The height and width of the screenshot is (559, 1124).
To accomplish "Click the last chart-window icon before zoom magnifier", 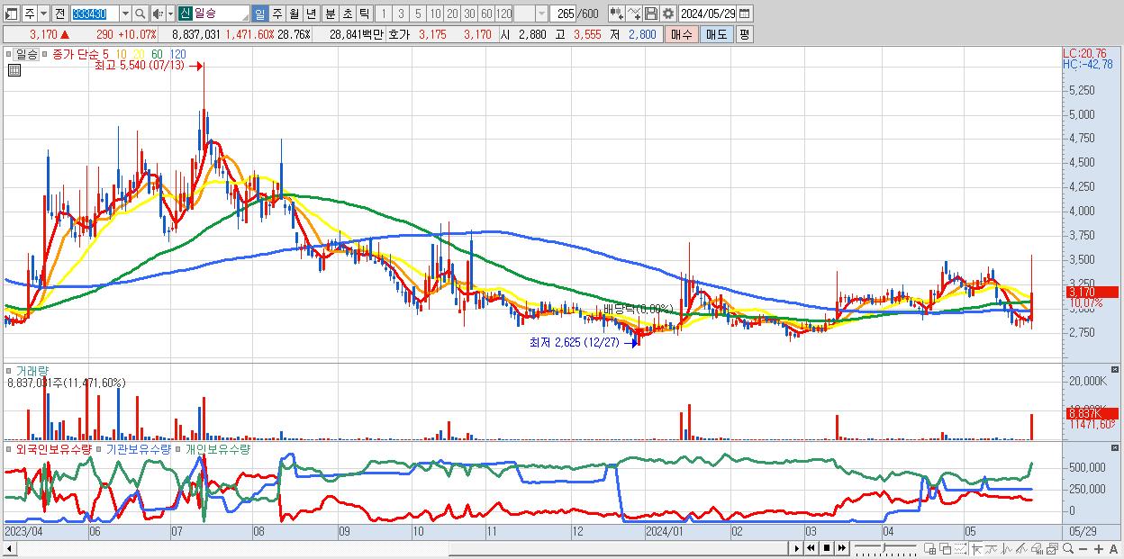I will [x=1051, y=548].
